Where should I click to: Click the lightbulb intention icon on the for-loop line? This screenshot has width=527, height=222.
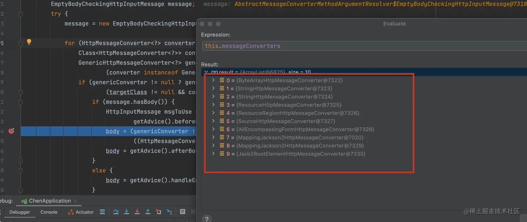[29, 42]
